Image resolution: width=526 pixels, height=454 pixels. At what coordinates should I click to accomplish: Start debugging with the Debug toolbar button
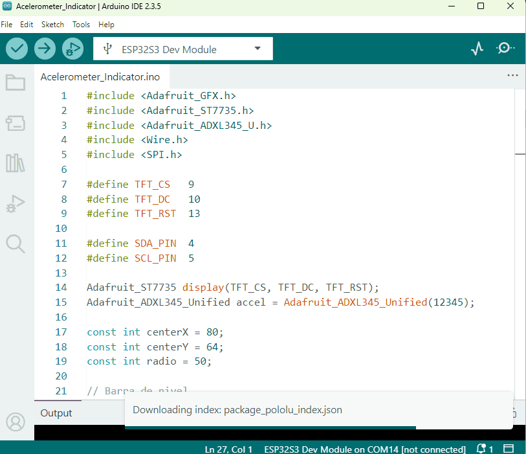pos(72,49)
